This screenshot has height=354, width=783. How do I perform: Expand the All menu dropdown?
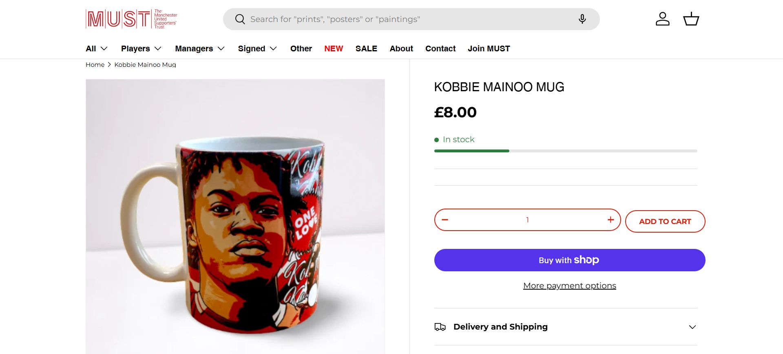[97, 48]
